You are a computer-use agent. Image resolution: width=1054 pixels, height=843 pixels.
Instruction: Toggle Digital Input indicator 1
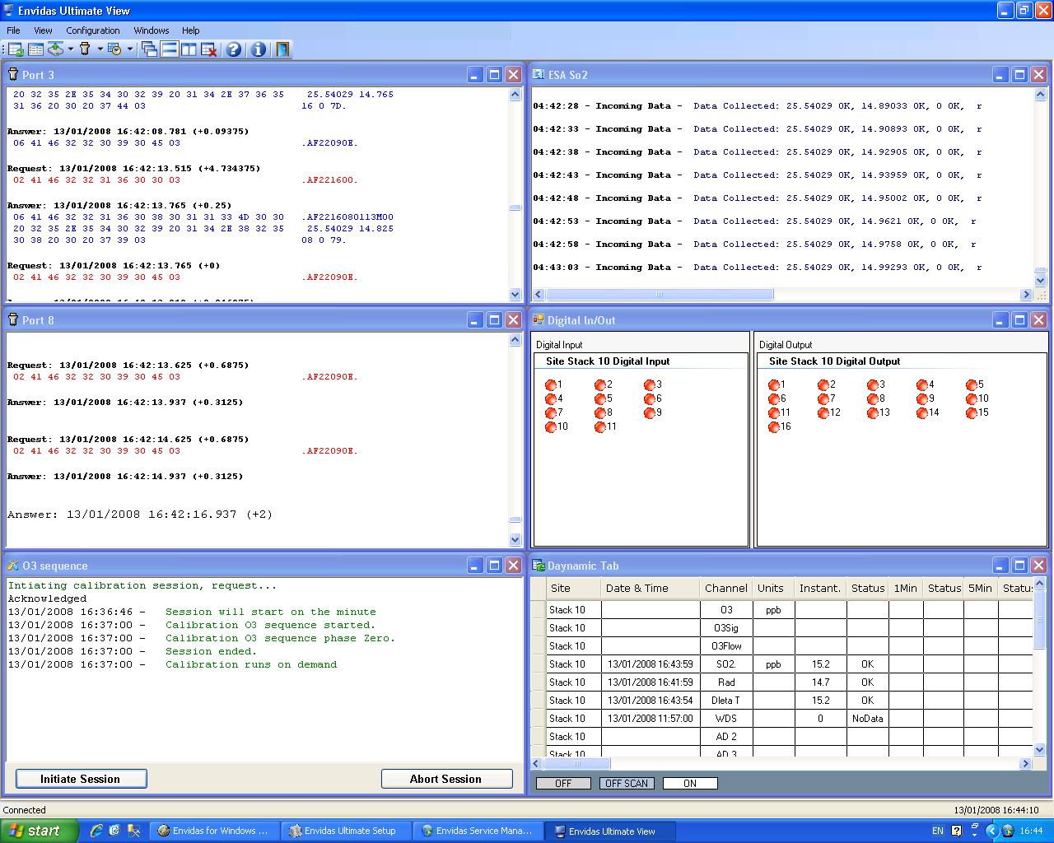click(552, 384)
